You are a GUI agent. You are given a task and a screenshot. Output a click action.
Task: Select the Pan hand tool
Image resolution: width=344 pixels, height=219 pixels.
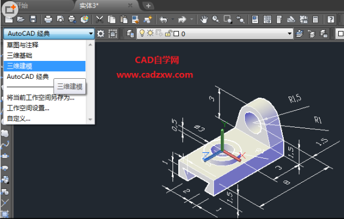click(204, 20)
